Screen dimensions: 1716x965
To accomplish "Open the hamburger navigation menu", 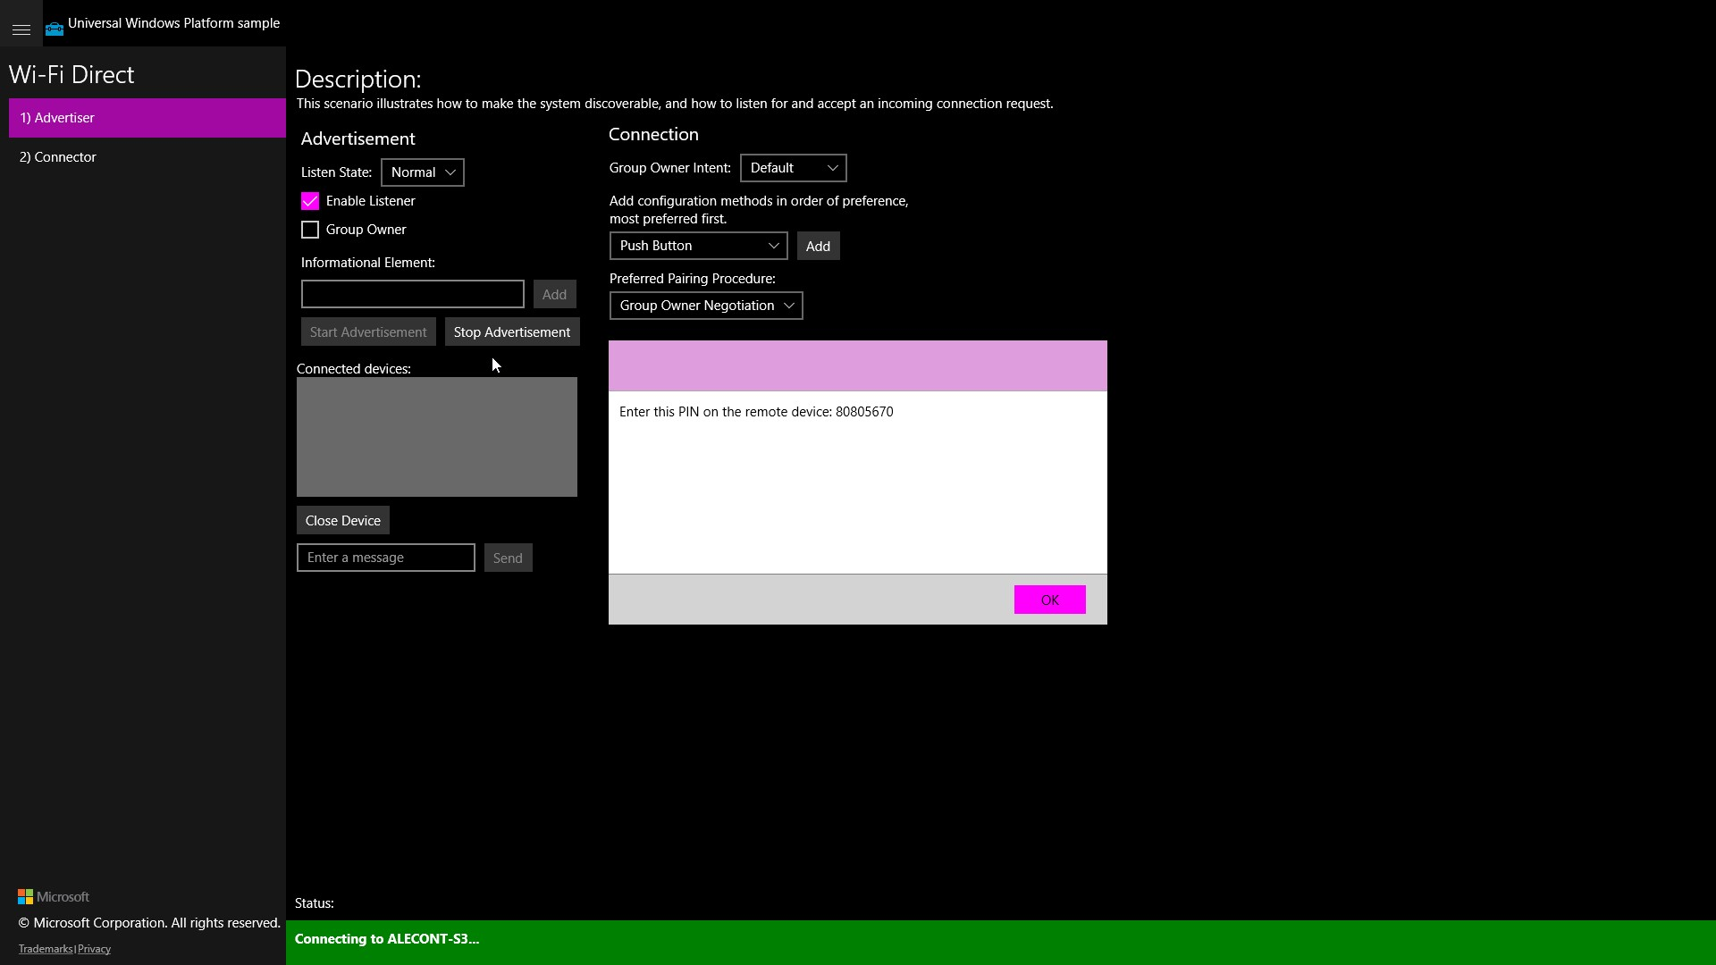I will pos(21,29).
